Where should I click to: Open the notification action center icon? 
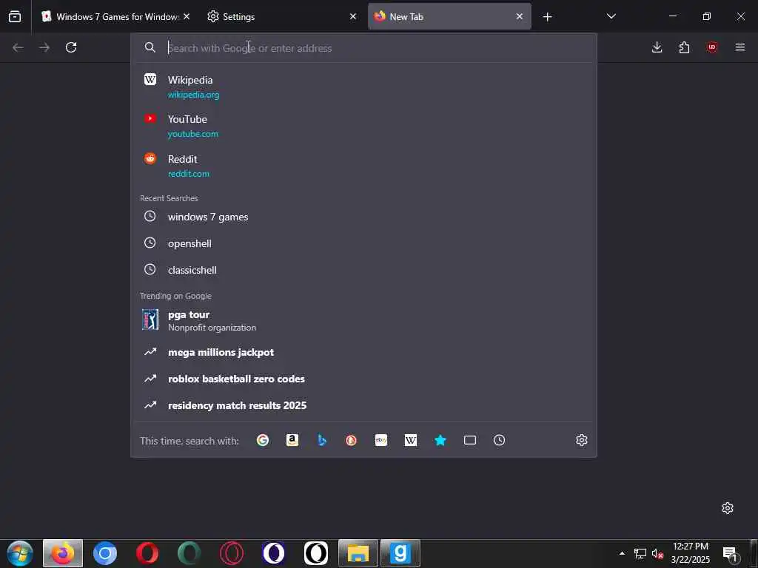tap(731, 555)
